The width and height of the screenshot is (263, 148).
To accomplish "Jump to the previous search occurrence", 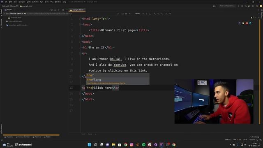I will 143,14.
